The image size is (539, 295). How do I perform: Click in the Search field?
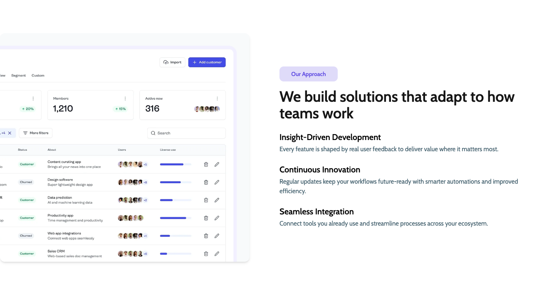coord(186,133)
